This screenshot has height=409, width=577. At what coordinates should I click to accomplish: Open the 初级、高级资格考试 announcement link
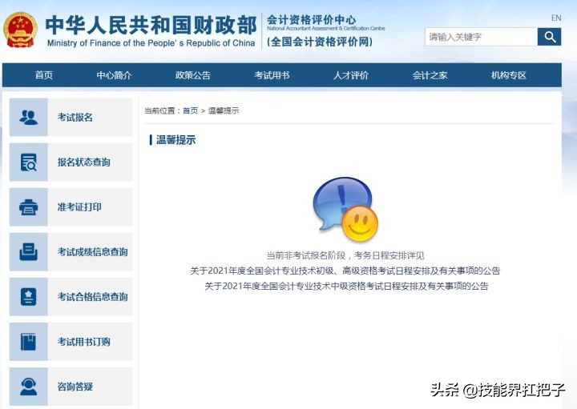coord(345,271)
